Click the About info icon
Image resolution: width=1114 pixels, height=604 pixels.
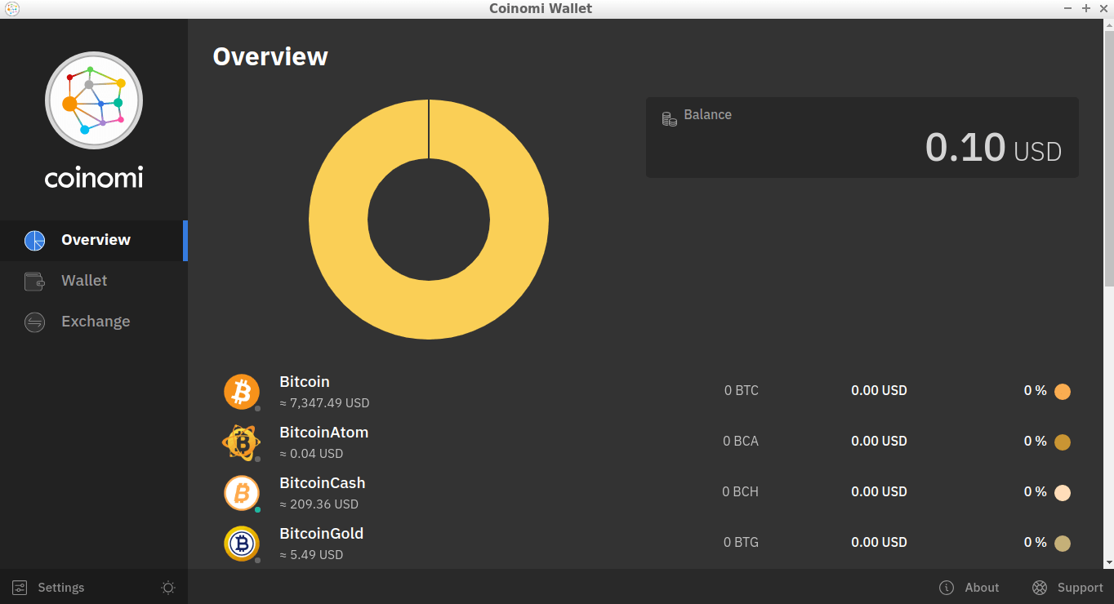[947, 588]
